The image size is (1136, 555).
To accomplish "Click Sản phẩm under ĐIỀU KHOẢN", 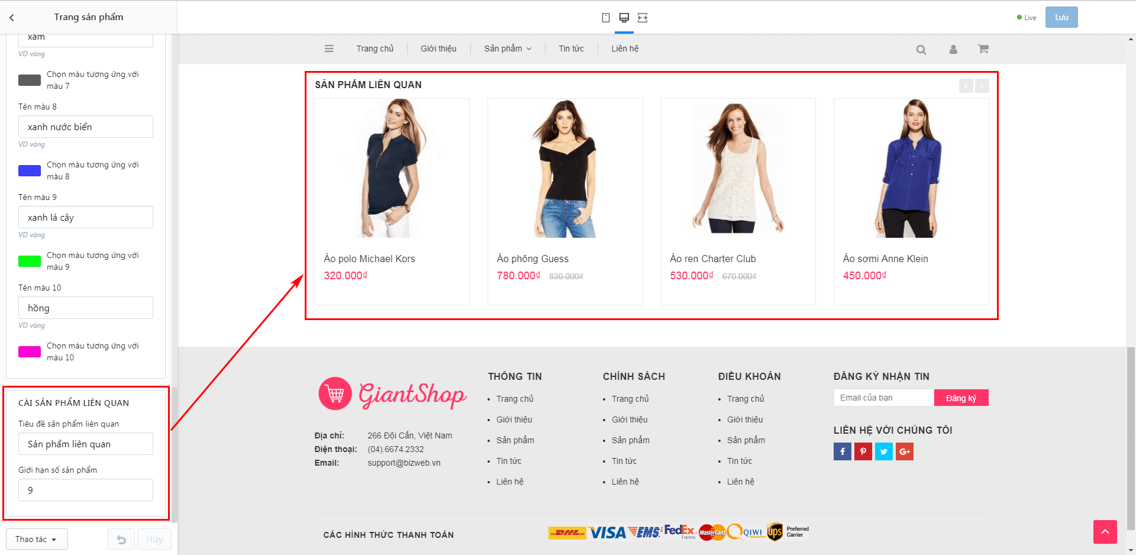I will [x=746, y=440].
